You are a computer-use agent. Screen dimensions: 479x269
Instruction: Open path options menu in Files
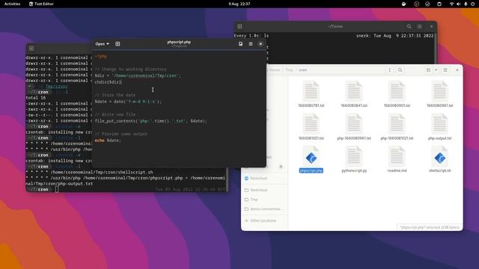(389, 69)
